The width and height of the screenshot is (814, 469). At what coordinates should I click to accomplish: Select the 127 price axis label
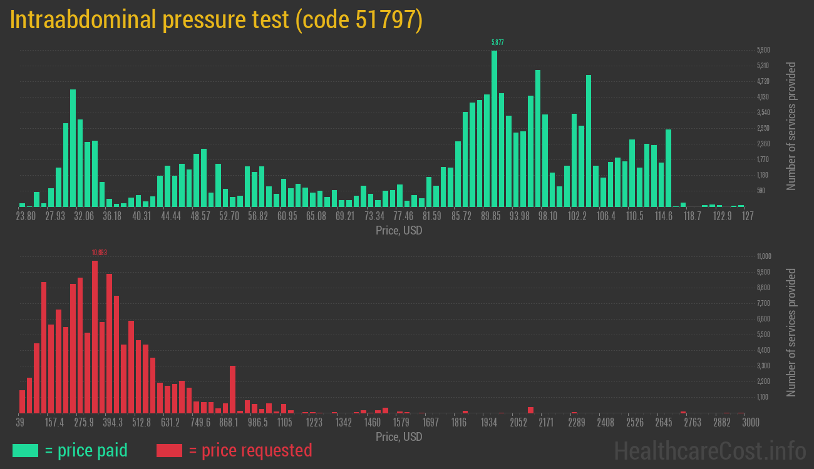point(748,216)
